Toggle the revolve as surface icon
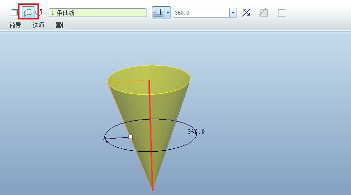The height and width of the screenshot is (195, 351). point(28,13)
